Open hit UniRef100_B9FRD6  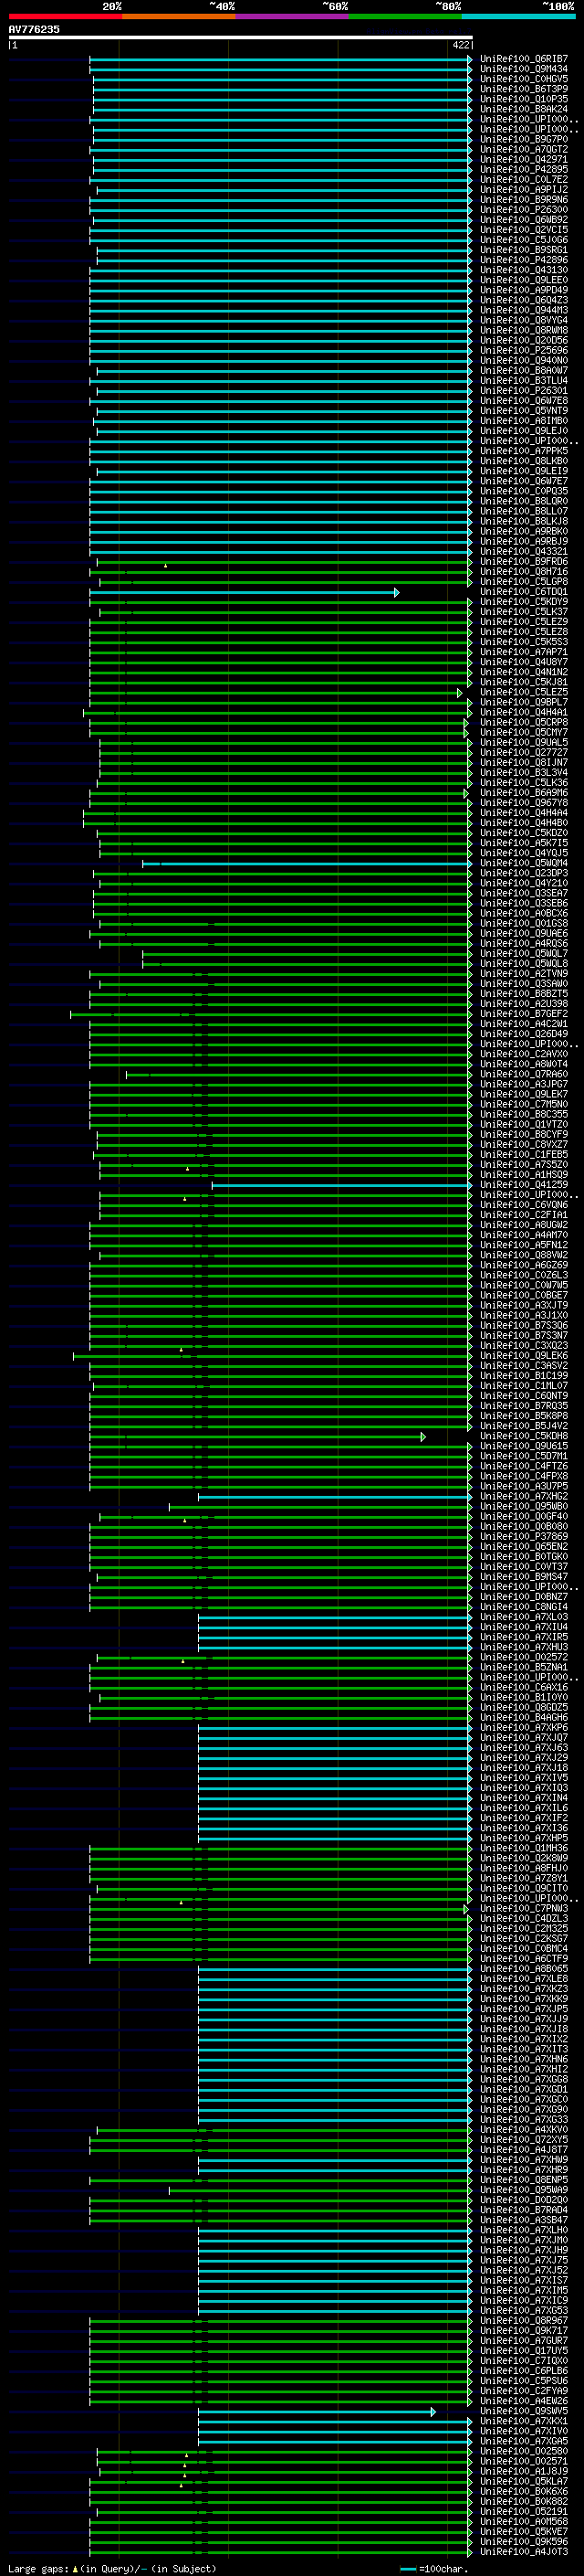tap(524, 562)
